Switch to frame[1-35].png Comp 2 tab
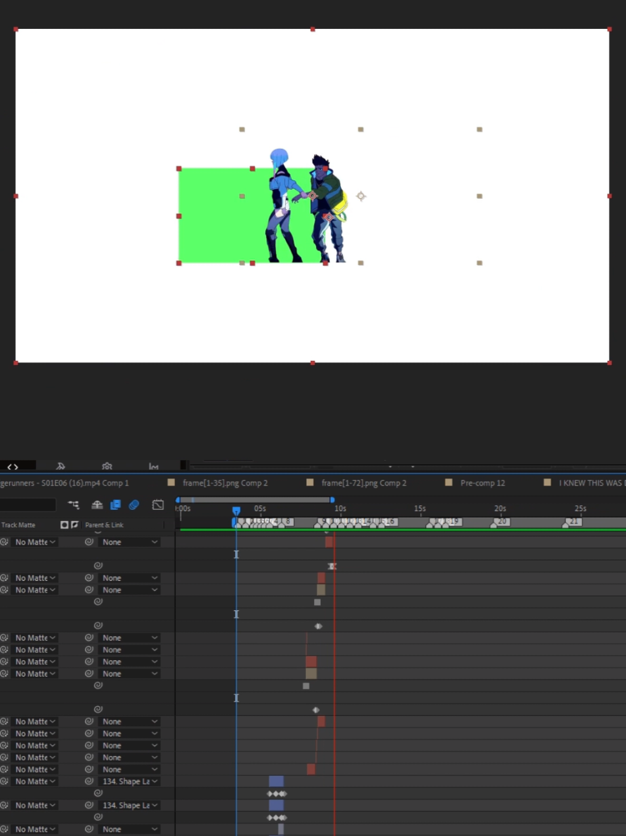This screenshot has width=626, height=836. click(x=225, y=483)
